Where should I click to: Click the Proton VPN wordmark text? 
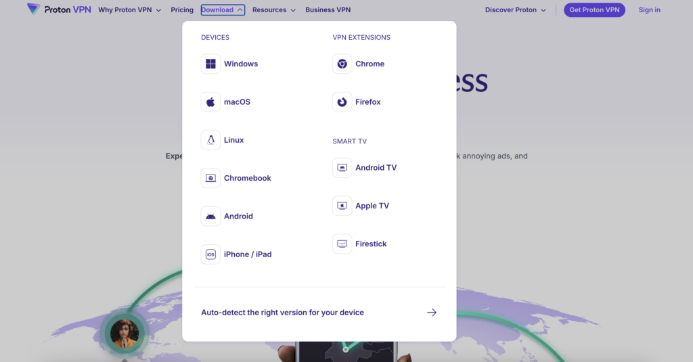[x=68, y=9]
